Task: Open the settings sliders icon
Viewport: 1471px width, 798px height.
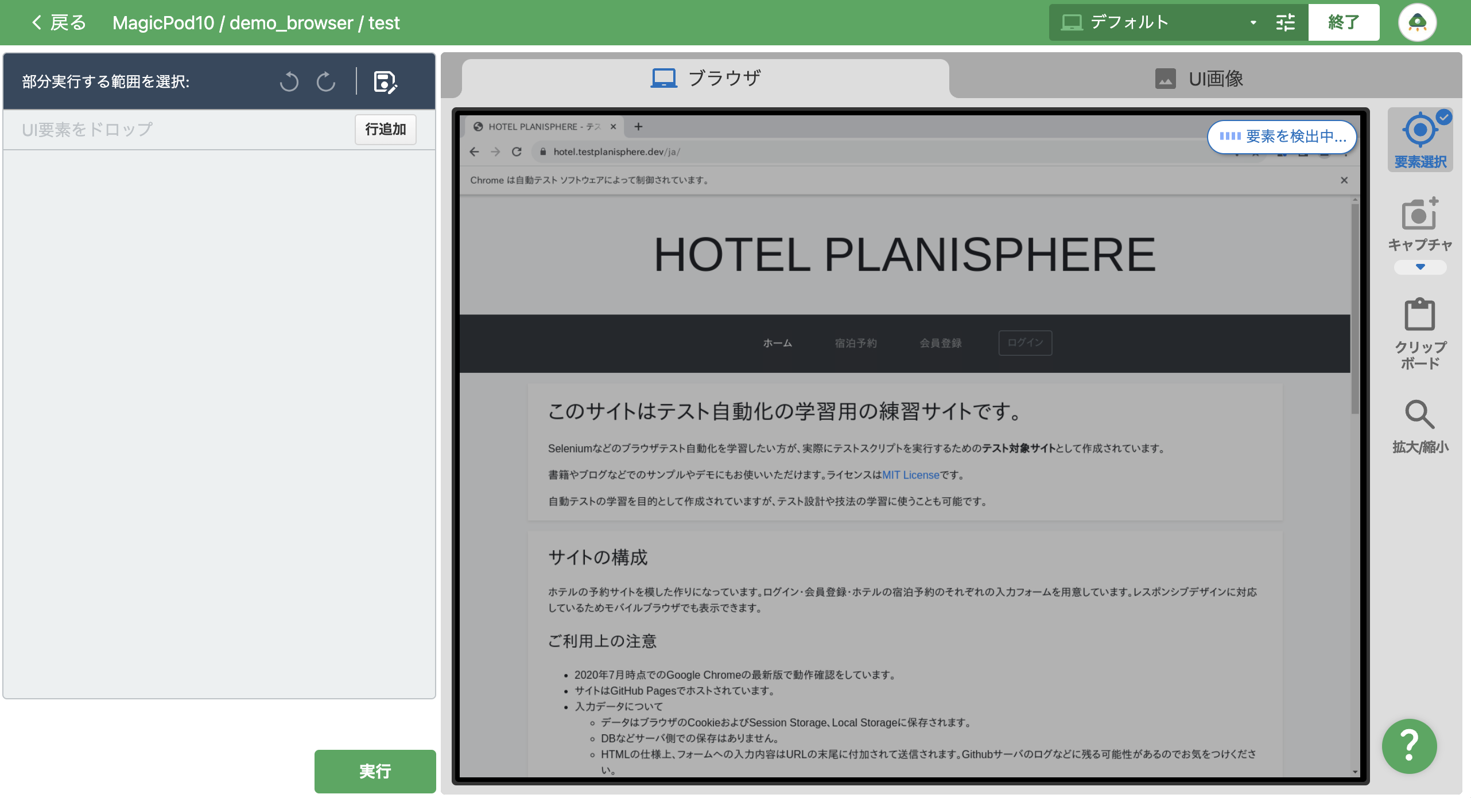Action: click(1286, 22)
